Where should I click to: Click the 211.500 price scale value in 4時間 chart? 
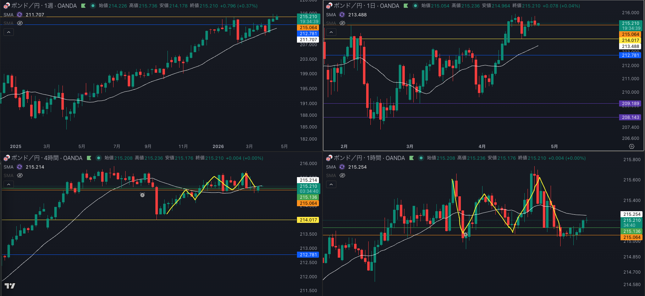[x=308, y=291]
